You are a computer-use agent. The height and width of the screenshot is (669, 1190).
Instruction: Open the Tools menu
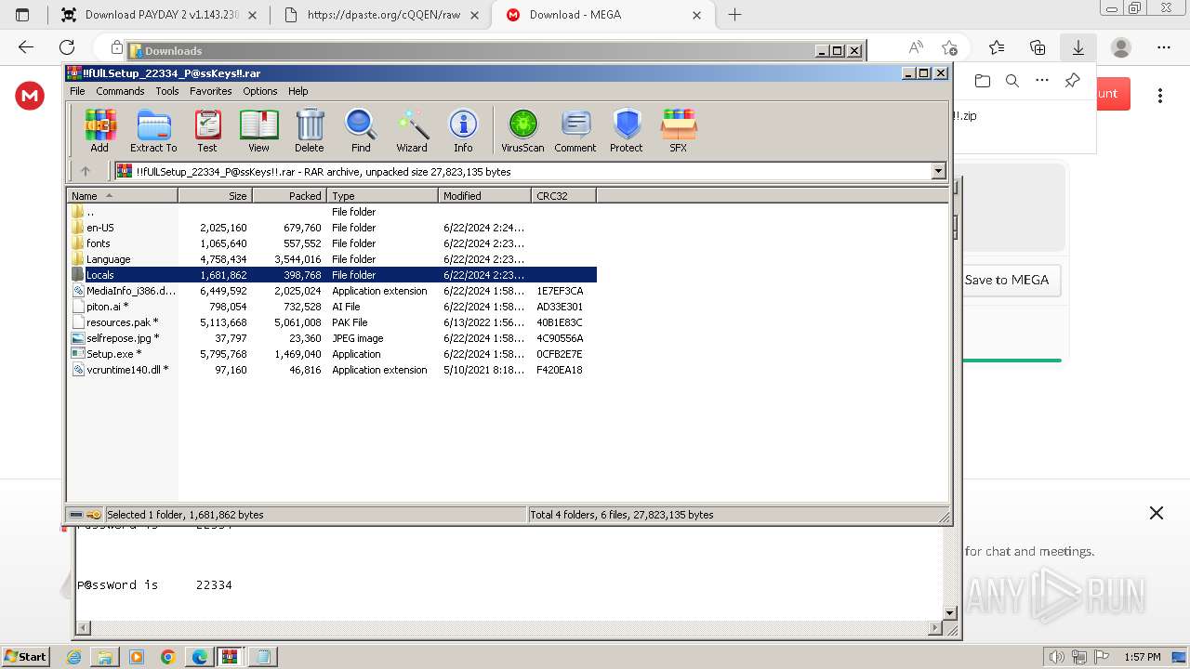click(x=167, y=91)
